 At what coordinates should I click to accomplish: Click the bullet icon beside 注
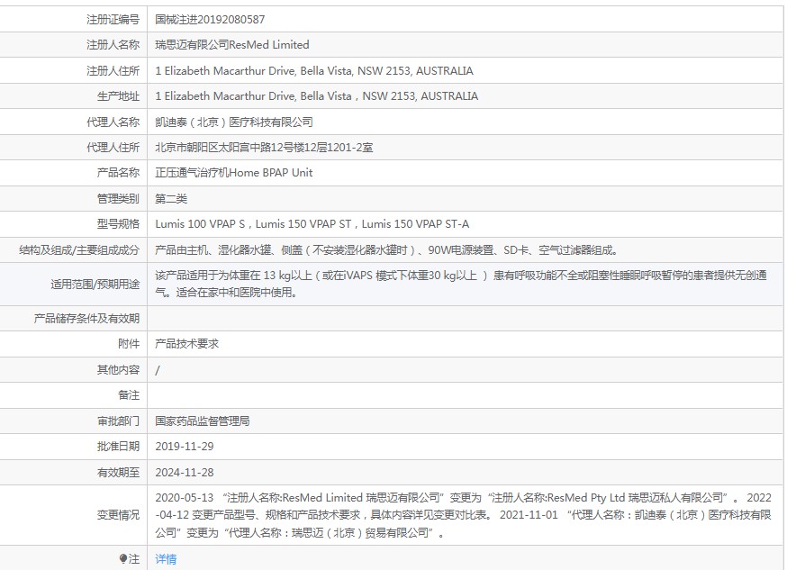tap(122, 559)
